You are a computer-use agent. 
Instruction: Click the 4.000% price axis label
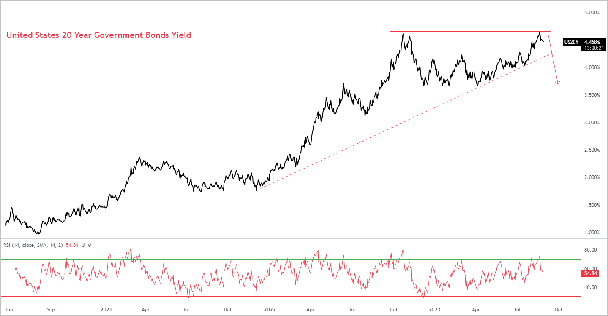click(592, 67)
